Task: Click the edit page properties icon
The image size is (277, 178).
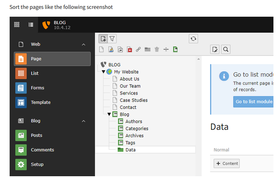Action: (215, 49)
